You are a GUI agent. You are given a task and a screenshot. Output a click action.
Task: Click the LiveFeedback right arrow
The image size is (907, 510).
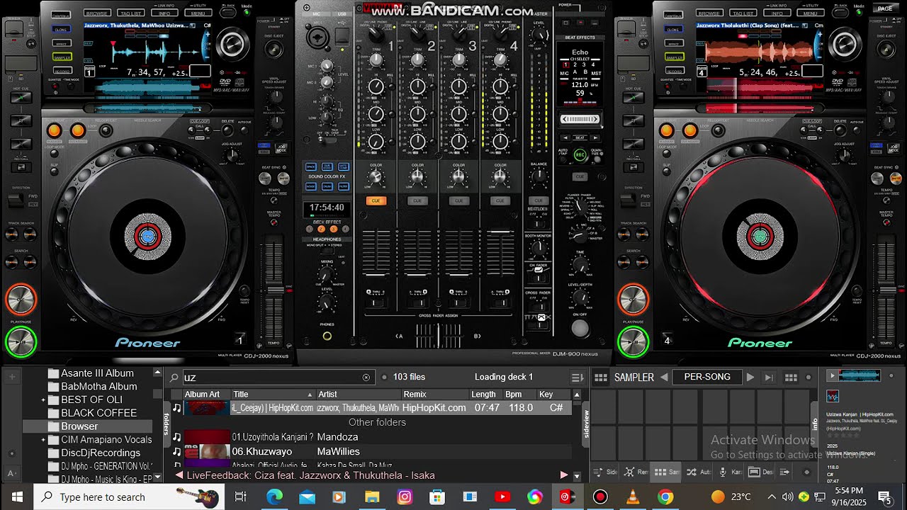564,475
